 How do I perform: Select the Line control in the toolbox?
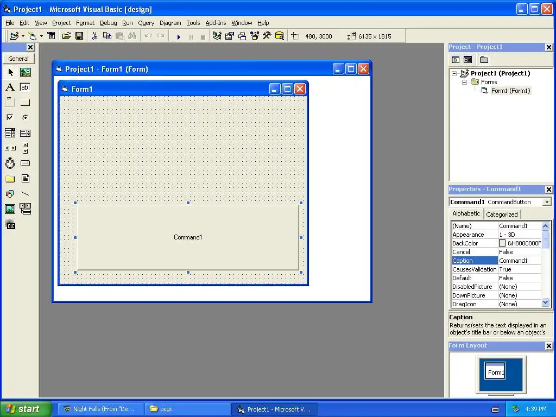point(25,194)
